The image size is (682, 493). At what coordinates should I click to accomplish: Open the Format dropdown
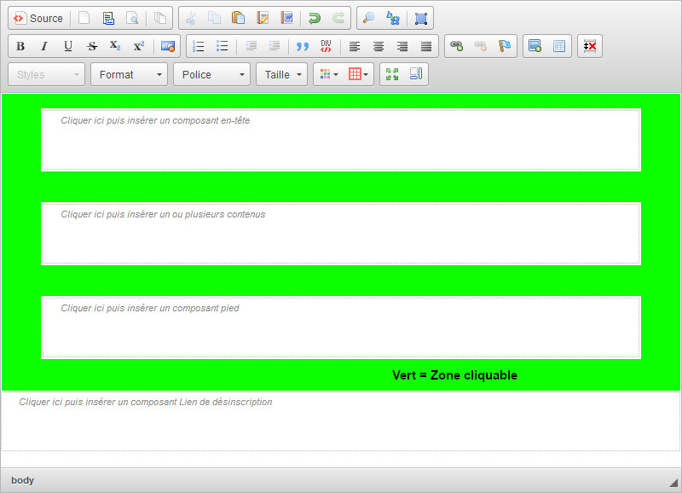pyautogui.click(x=129, y=74)
